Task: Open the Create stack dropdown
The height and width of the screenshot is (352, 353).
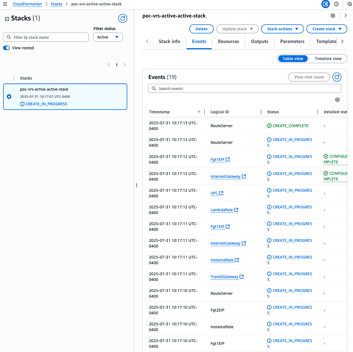Action: [x=327, y=29]
